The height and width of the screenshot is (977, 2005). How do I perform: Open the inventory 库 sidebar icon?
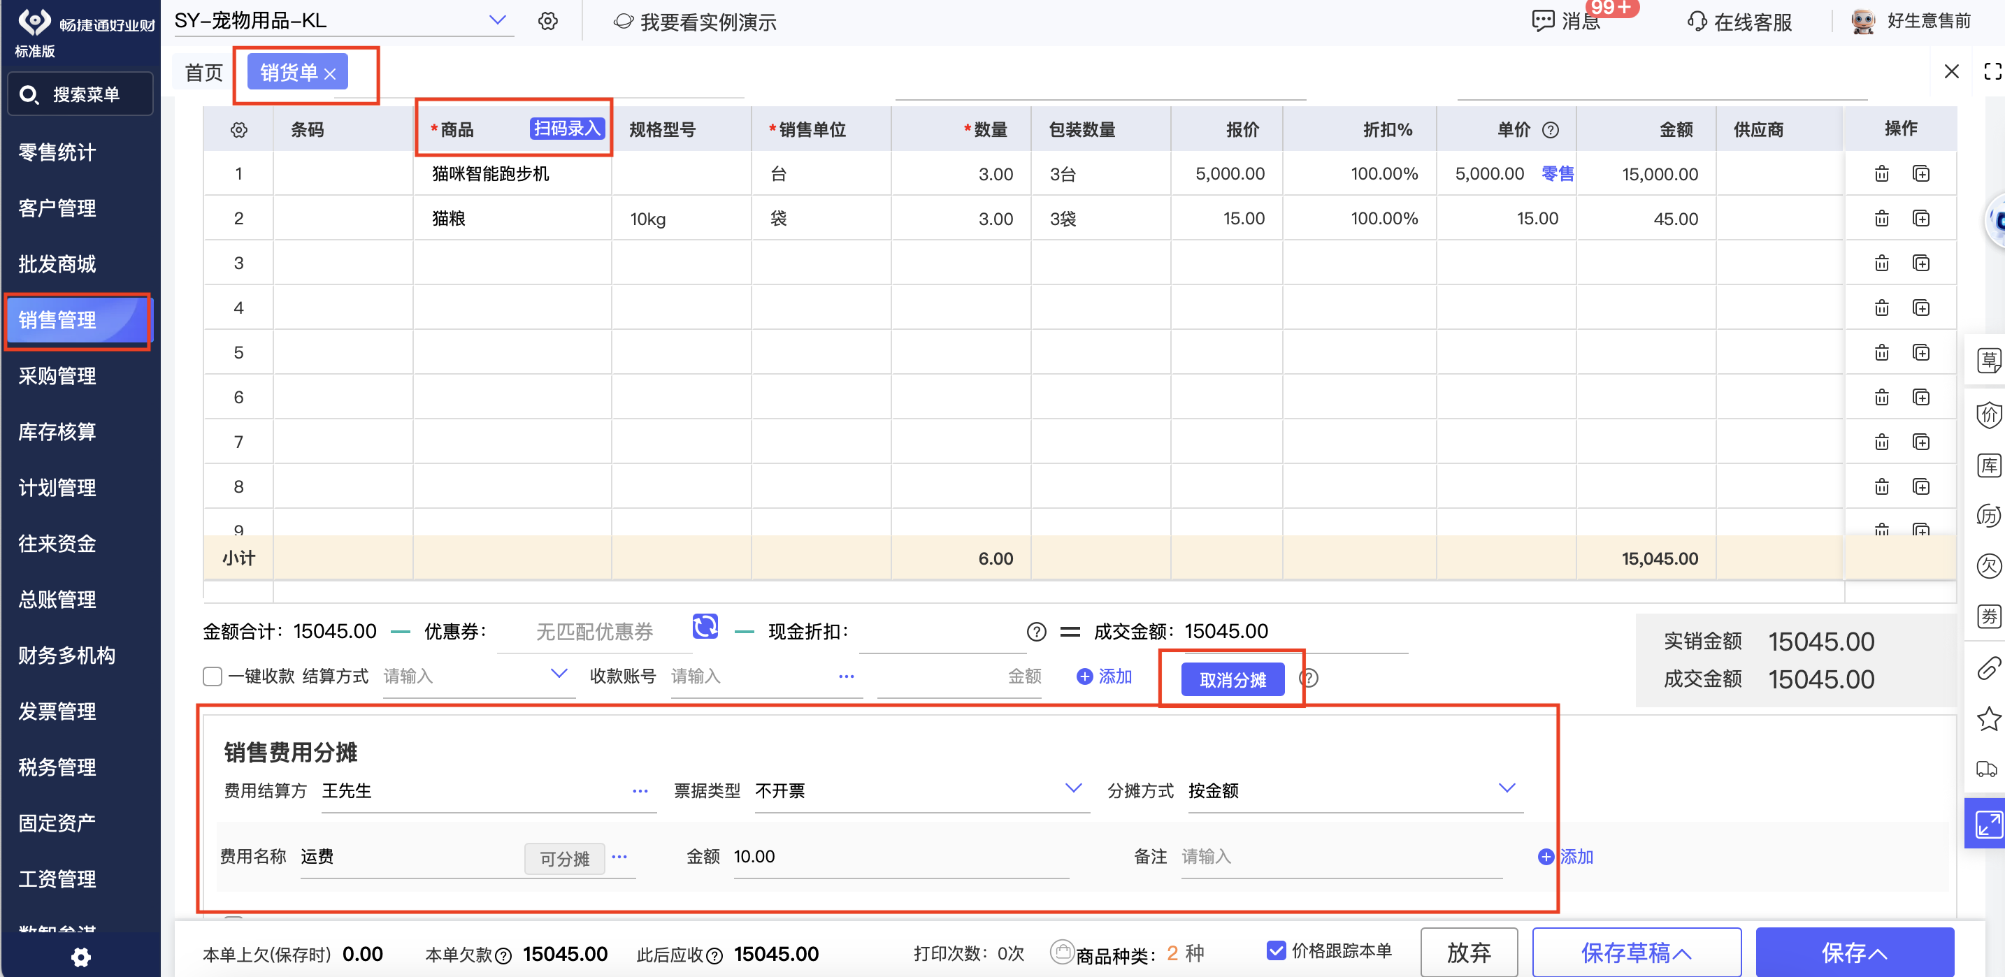pos(1989,465)
